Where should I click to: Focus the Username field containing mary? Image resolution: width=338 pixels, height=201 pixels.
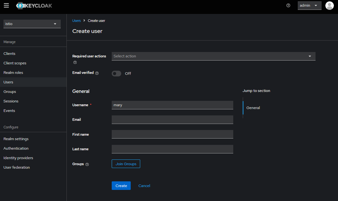click(172, 105)
